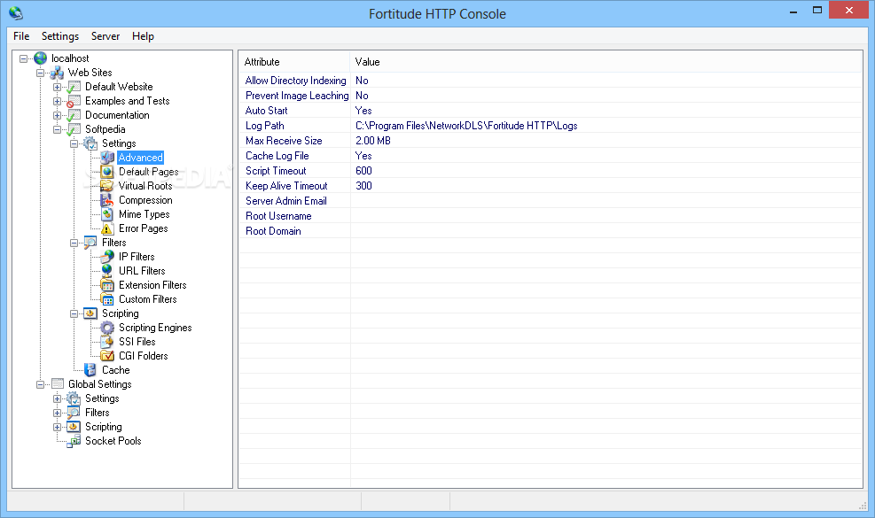875x518 pixels.
Task: Click the Attribute column header
Action: pos(294,62)
